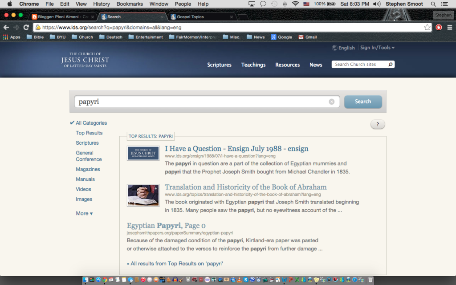Open the BYU bookmarks folder
This screenshot has width=456, height=285.
tap(57, 37)
